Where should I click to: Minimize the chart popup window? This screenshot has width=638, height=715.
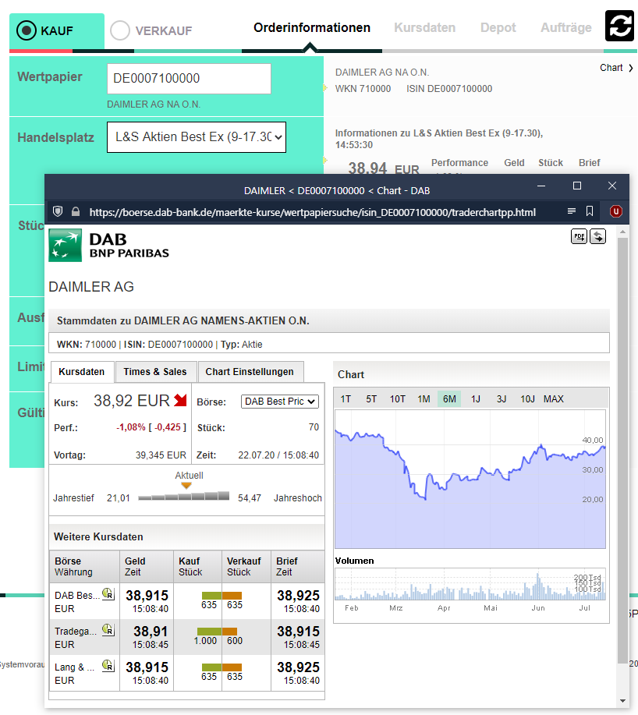tap(541, 186)
